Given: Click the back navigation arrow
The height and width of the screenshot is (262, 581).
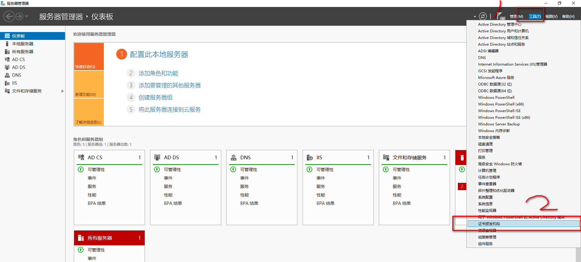Looking at the screenshot, I should click(9, 16).
